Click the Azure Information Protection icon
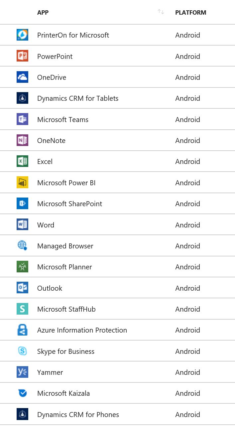The width and height of the screenshot is (235, 436). 22,330
